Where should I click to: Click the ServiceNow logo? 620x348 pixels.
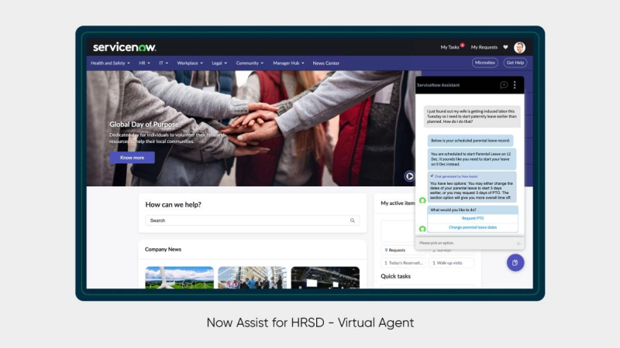125,47
